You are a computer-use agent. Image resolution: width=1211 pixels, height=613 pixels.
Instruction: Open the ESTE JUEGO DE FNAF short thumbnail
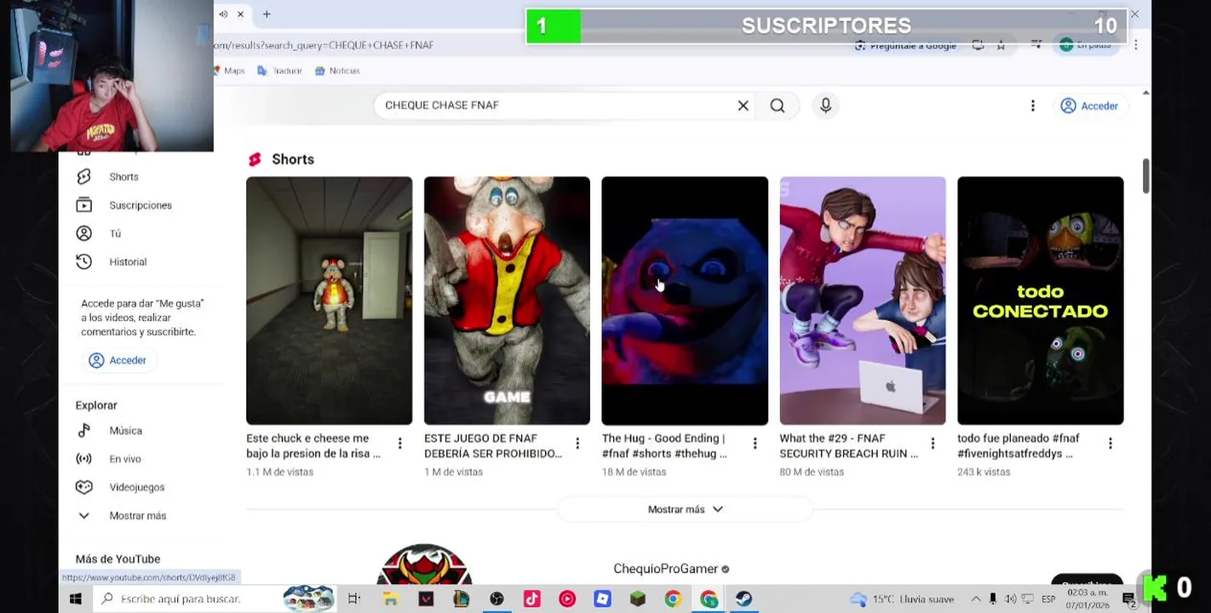coord(507,301)
